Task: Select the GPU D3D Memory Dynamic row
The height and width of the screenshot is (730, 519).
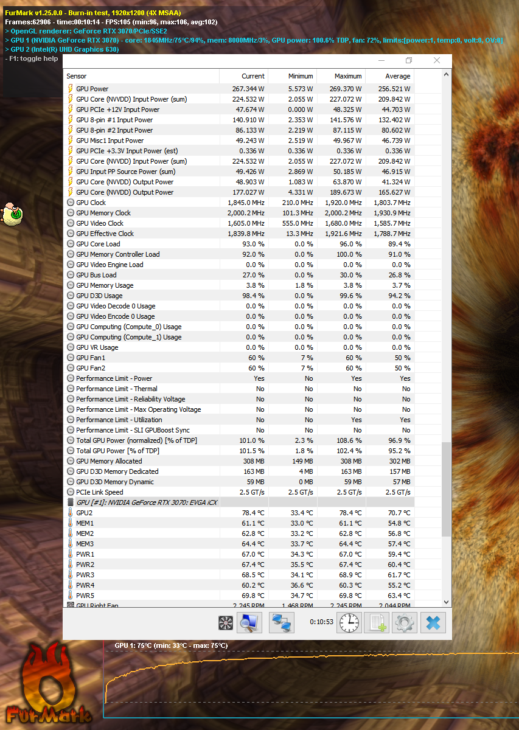Action: (x=239, y=482)
